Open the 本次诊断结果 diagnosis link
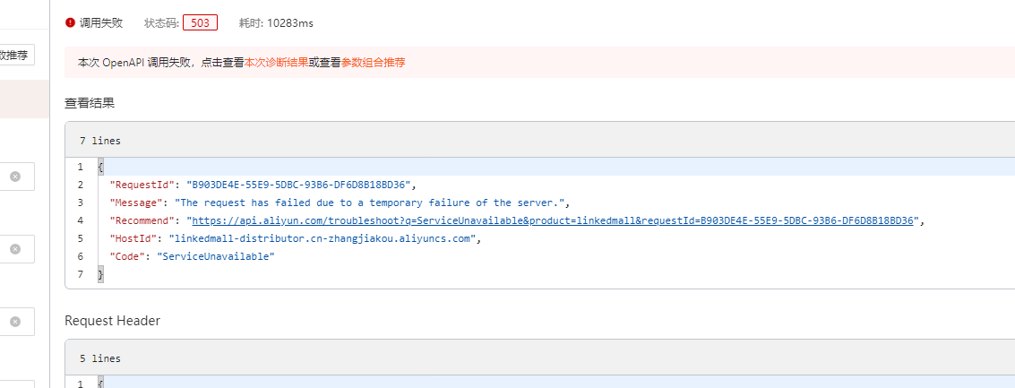Viewport: 1015px width, 388px height. tap(277, 63)
